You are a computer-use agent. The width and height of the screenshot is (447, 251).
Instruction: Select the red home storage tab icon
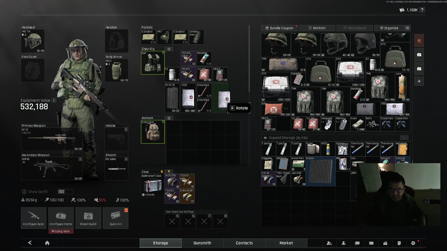pyautogui.click(x=419, y=41)
